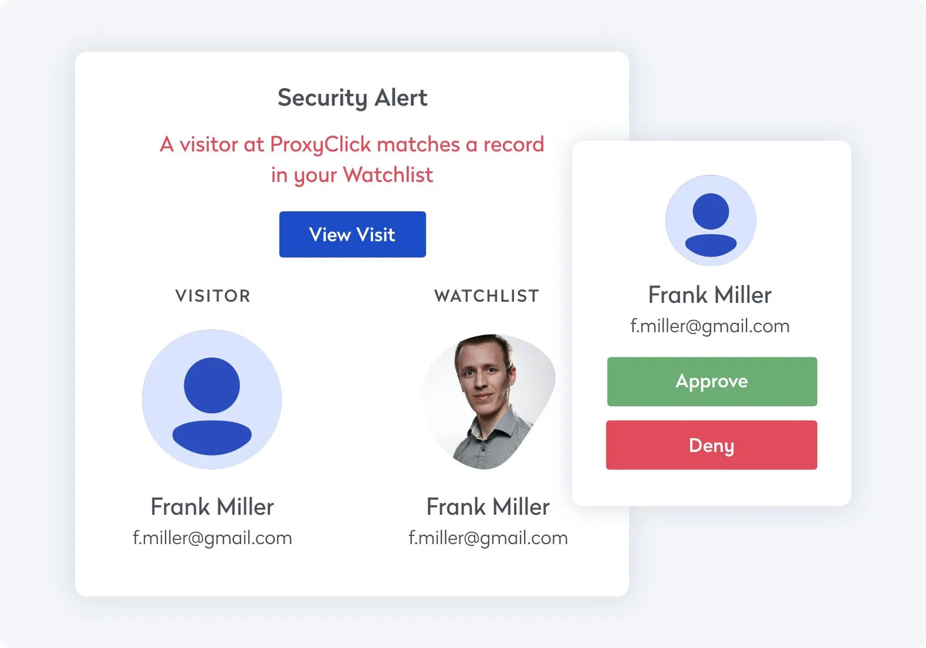Click the Security Alert heading
This screenshot has width=926, height=648.
(x=352, y=97)
